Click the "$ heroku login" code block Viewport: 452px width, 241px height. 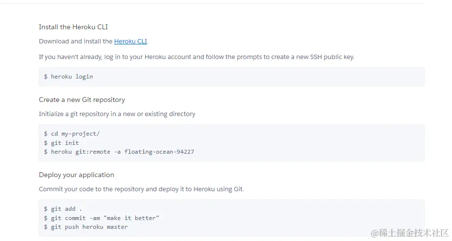[x=68, y=77]
